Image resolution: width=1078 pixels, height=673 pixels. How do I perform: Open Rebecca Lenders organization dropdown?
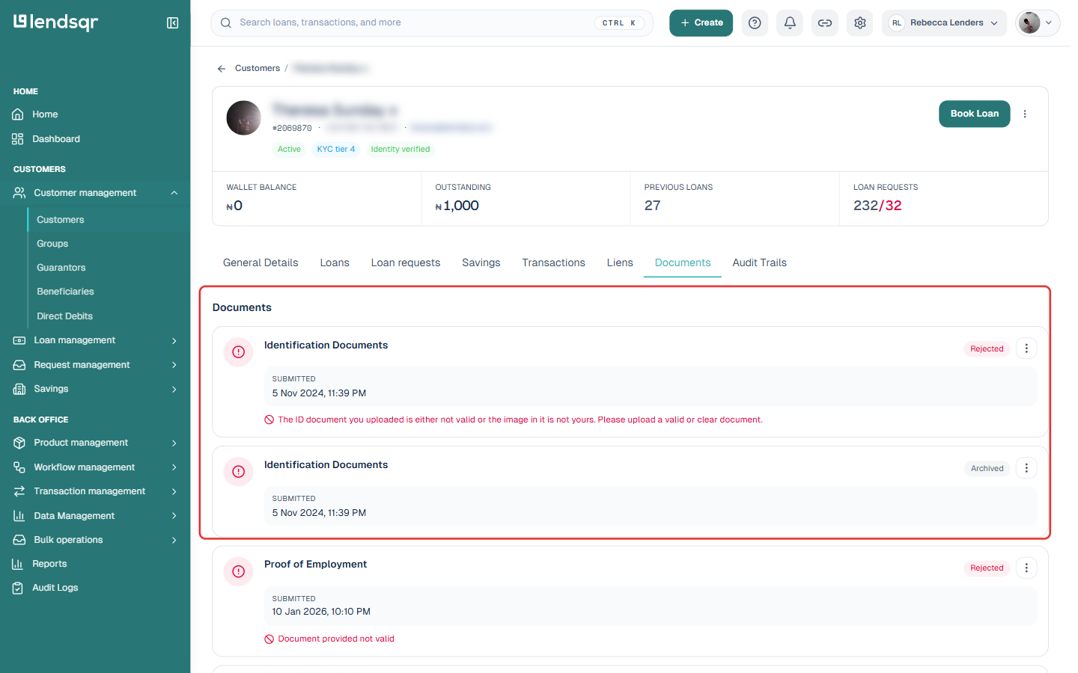point(944,23)
